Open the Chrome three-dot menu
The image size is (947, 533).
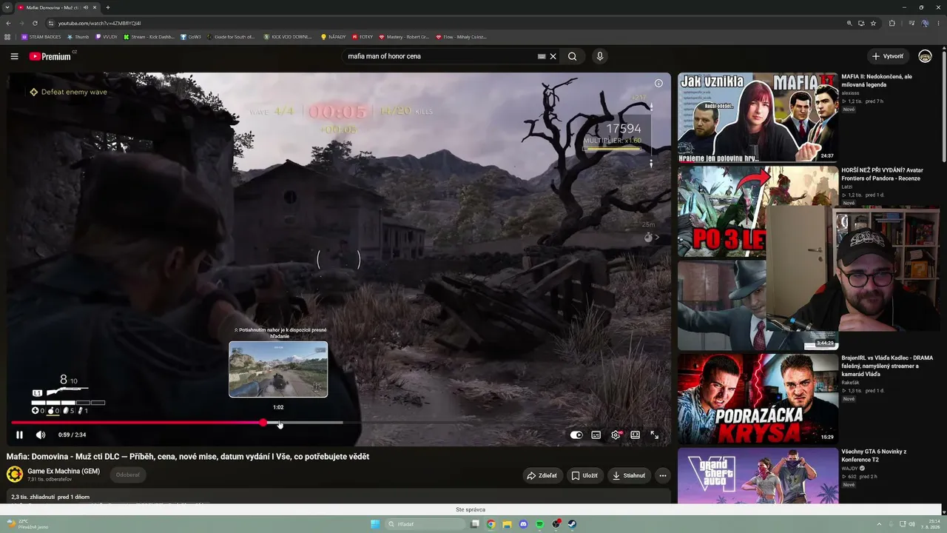[940, 23]
